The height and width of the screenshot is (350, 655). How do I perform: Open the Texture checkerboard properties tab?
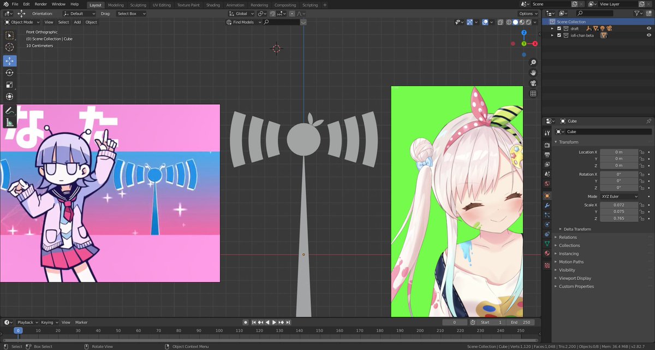coord(547,265)
